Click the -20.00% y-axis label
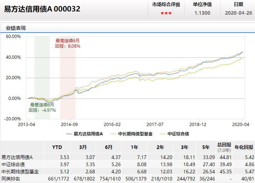Viewport: 255px width, 183px height. pyautogui.click(x=13, y=119)
